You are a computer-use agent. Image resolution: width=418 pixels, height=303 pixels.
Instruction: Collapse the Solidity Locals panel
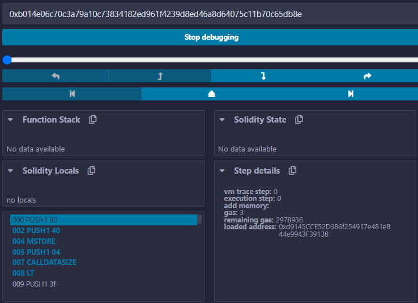pyautogui.click(x=11, y=171)
